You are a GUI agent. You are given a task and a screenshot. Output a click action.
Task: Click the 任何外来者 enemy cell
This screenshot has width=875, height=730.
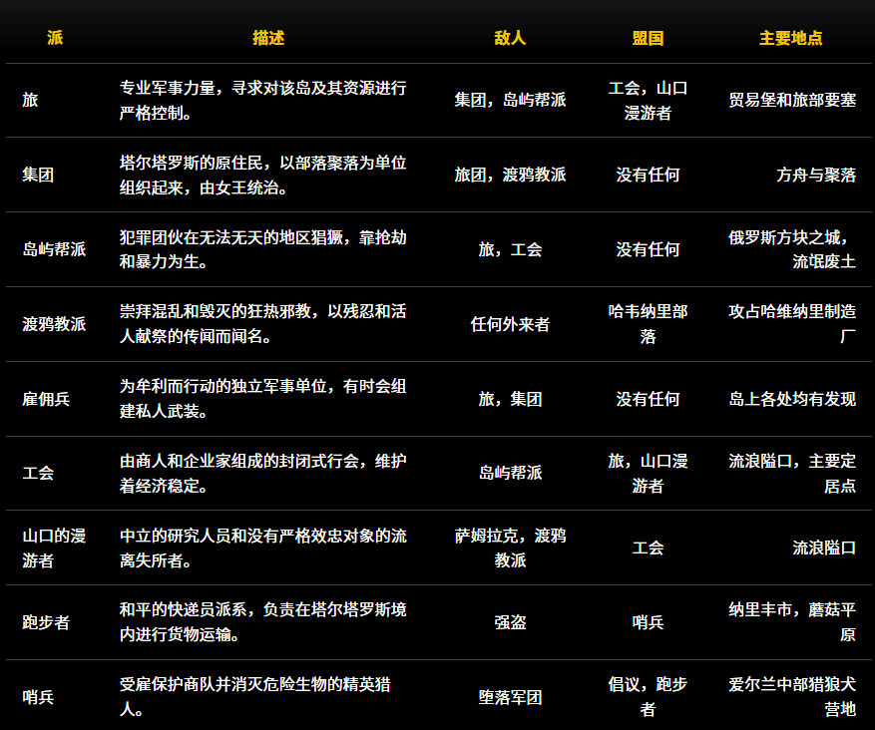click(511, 324)
